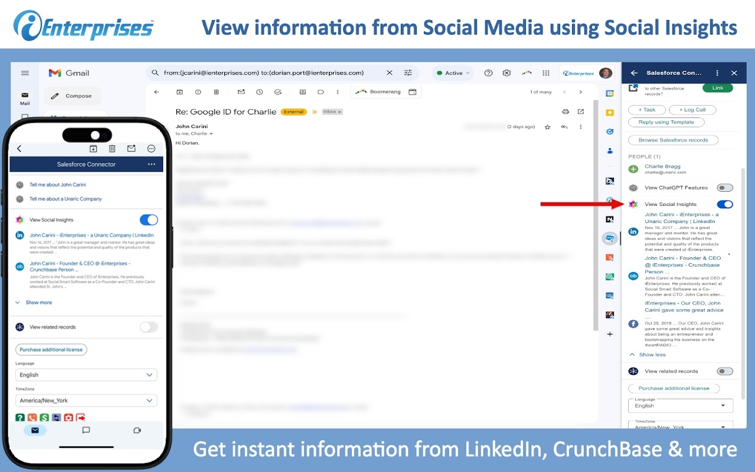Image resolution: width=755 pixels, height=472 pixels.
Task: Enable View related records in side panel
Action: click(x=725, y=371)
